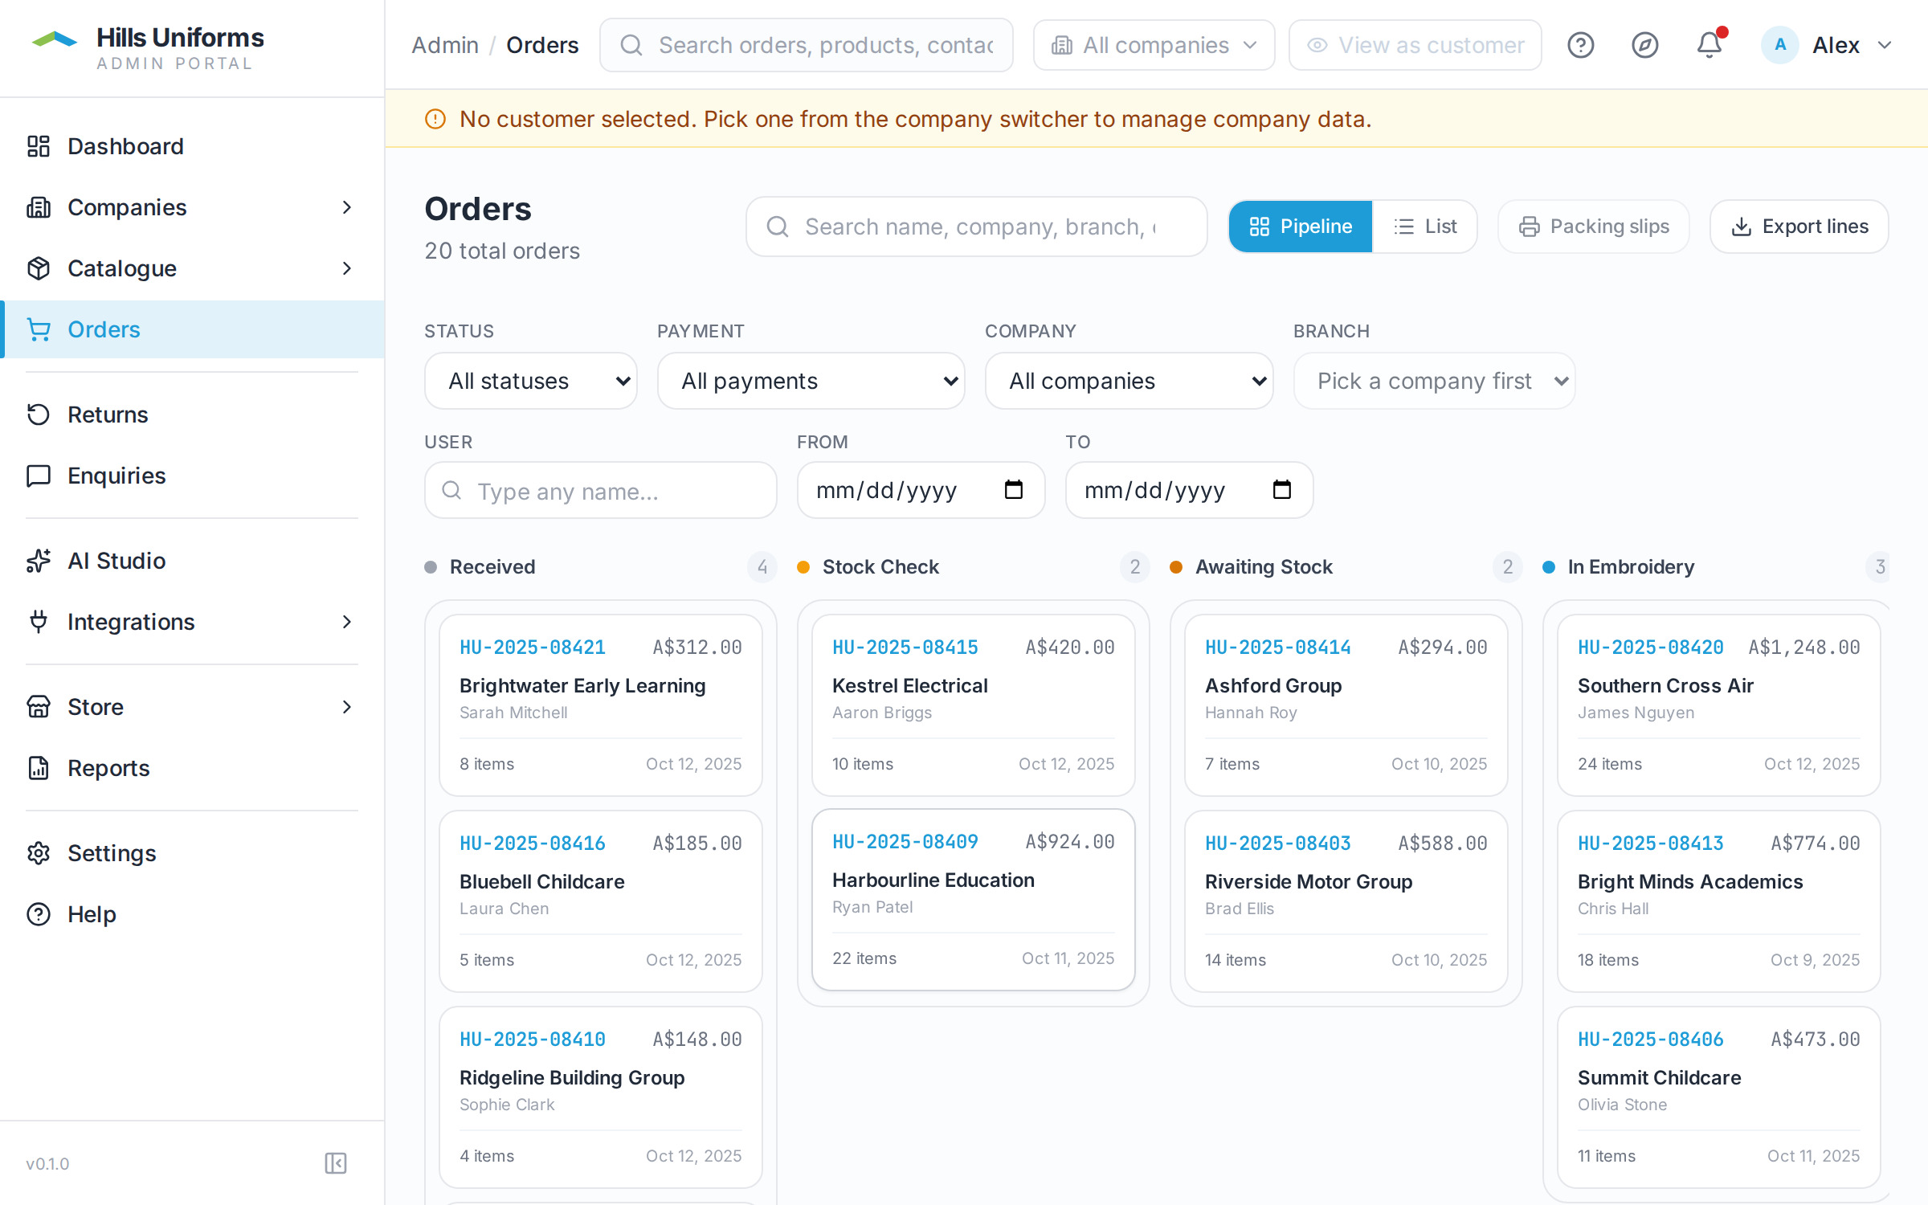Open the Riverside Motor Group order card
Screen dimensions: 1928x1205
(x=1346, y=901)
